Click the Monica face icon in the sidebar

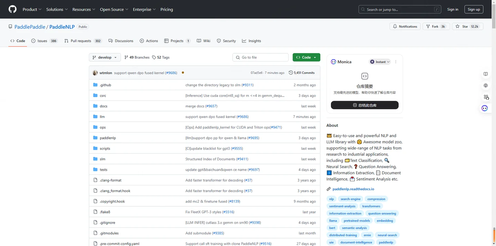pos(485,108)
